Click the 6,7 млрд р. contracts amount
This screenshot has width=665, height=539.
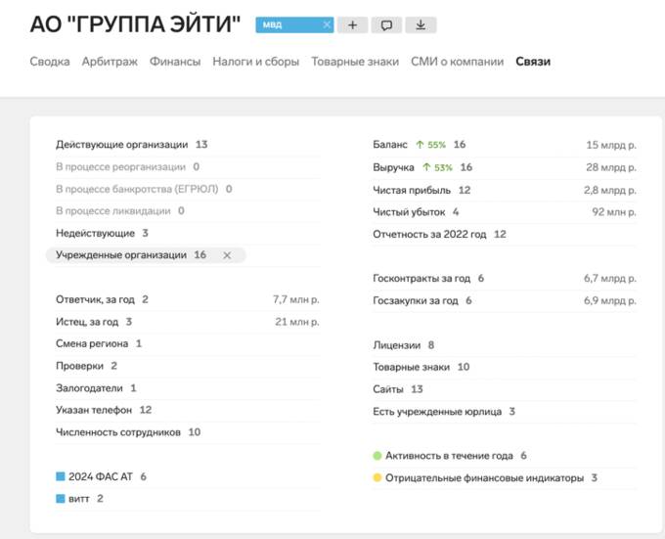coord(610,279)
